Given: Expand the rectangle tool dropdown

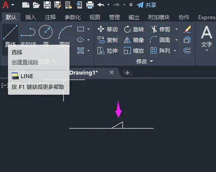Looking at the screenshot, I should [89, 29].
